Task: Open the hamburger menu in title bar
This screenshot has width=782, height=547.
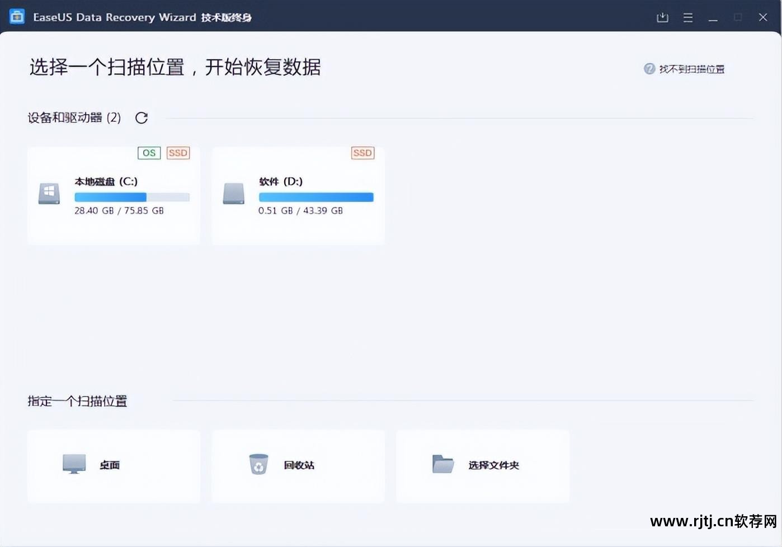Action: point(688,18)
